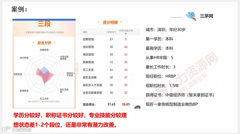
Task: Click the red line starting 学历分较好
Action: tap(70, 115)
